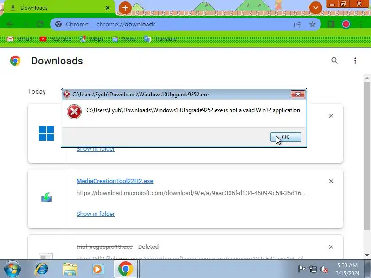Close the Downloads tab
This screenshot has height=278, width=371.
[108, 8]
